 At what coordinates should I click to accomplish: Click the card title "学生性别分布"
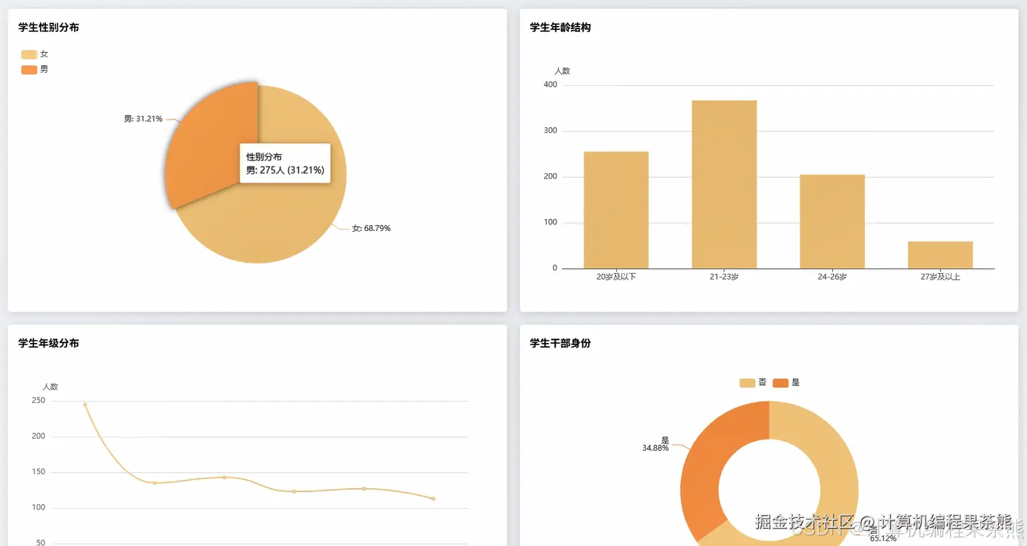[x=49, y=27]
